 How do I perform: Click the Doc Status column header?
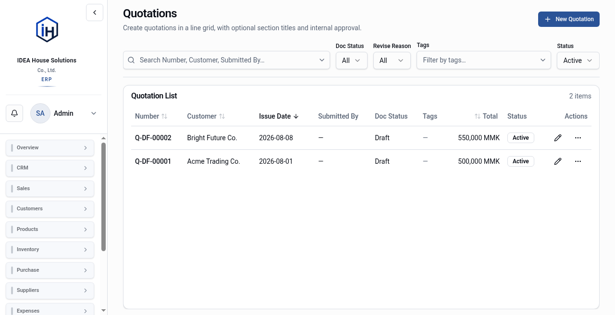pos(391,116)
